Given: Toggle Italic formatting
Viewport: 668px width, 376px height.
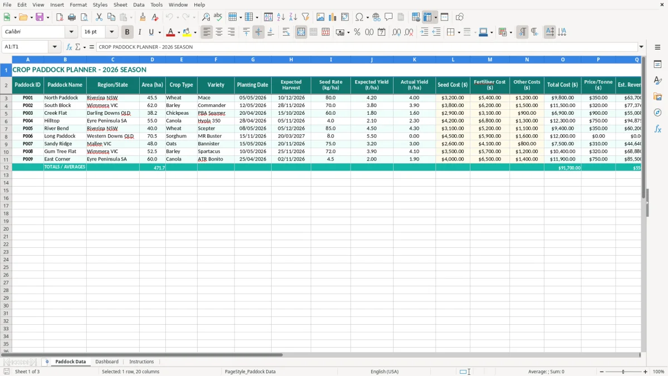Looking at the screenshot, I should point(140,32).
